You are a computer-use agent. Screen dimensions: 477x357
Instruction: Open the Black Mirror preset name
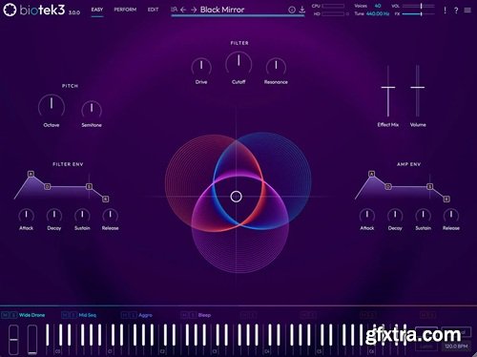point(222,10)
